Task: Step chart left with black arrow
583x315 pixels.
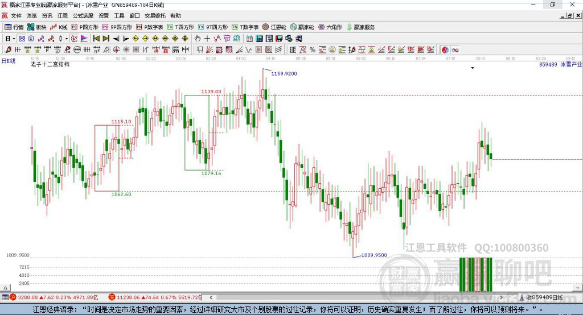Action: [116, 39]
